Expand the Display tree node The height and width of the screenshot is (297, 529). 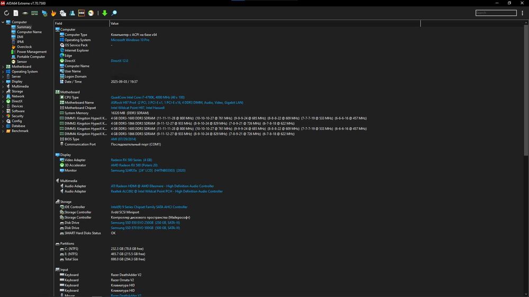tap(3, 81)
